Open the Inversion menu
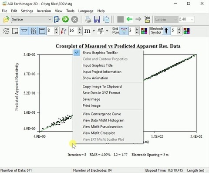This screenshot has height=173, width=209. [x=44, y=11]
